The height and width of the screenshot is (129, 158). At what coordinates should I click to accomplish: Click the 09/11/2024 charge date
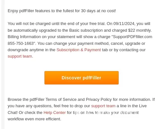click(124, 24)
